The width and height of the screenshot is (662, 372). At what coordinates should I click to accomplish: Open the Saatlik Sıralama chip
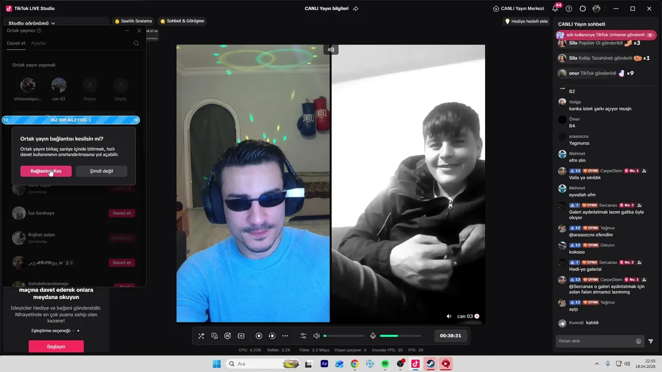click(x=133, y=21)
